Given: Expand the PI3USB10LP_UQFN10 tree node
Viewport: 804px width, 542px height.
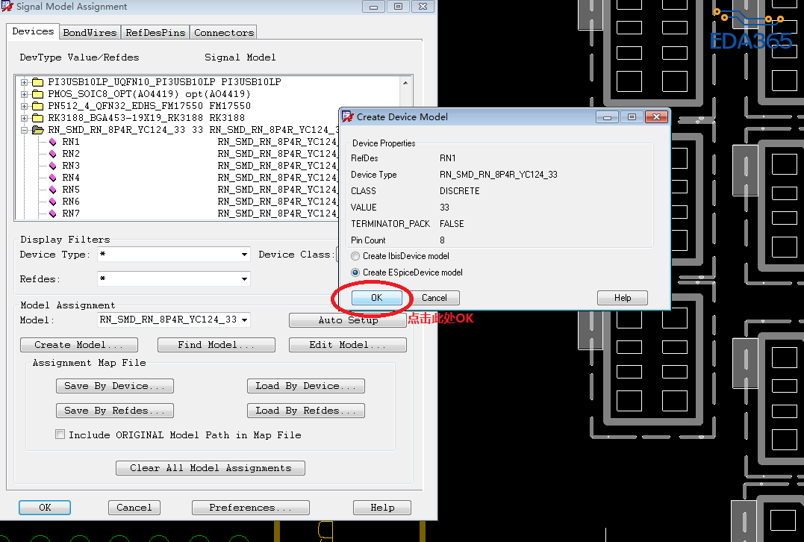Looking at the screenshot, I should 24,82.
